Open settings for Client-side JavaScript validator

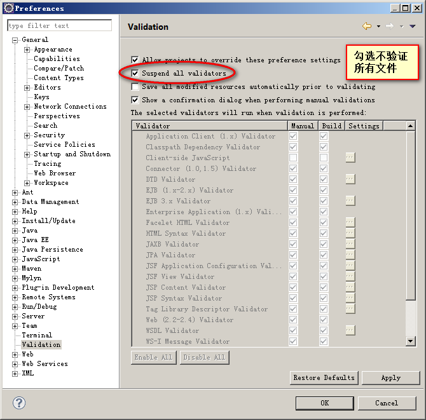350,158
